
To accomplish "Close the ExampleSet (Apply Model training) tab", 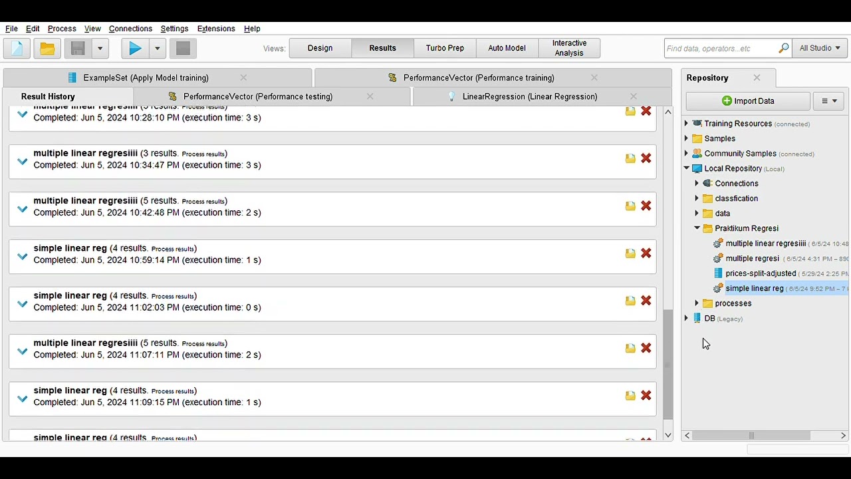I will (243, 78).
